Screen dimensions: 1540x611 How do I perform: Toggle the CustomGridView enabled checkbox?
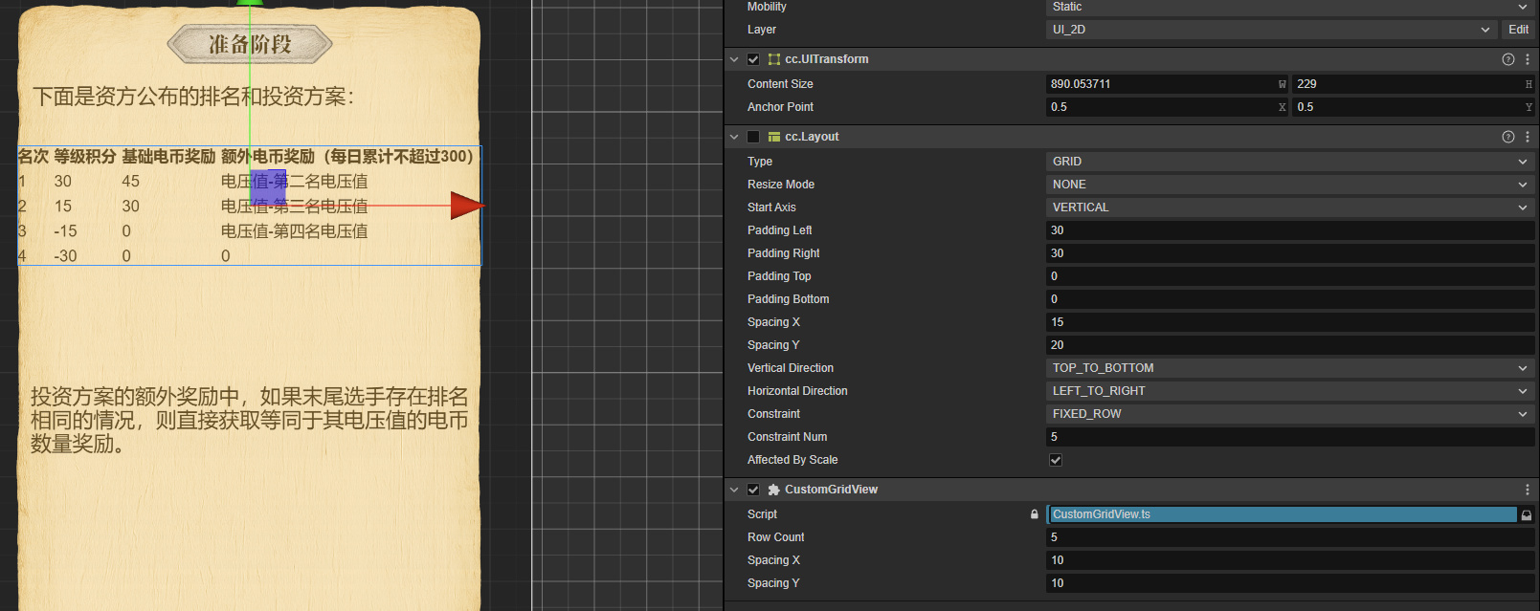(753, 490)
